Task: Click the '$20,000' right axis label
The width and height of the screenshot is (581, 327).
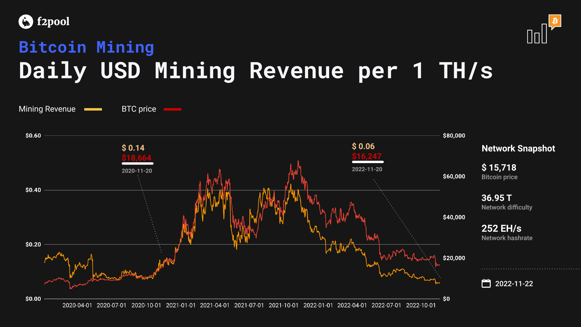Action: tap(454, 258)
